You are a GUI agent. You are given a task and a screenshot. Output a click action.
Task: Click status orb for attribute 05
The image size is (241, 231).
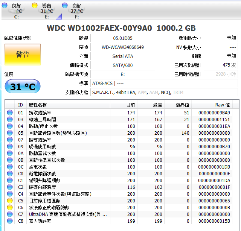(10, 133)
